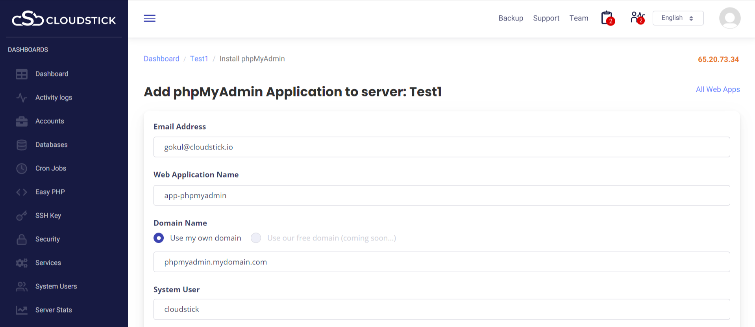The width and height of the screenshot is (755, 327).
Task: Open the Backup menu item
Action: click(511, 18)
